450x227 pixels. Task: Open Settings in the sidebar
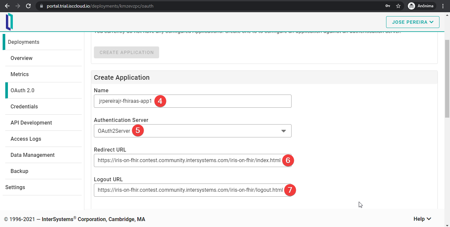[x=42, y=187]
